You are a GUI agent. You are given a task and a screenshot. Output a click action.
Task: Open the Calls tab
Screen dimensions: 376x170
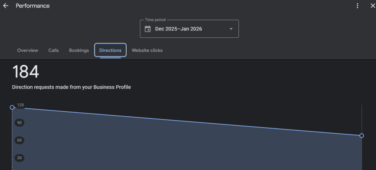click(53, 50)
